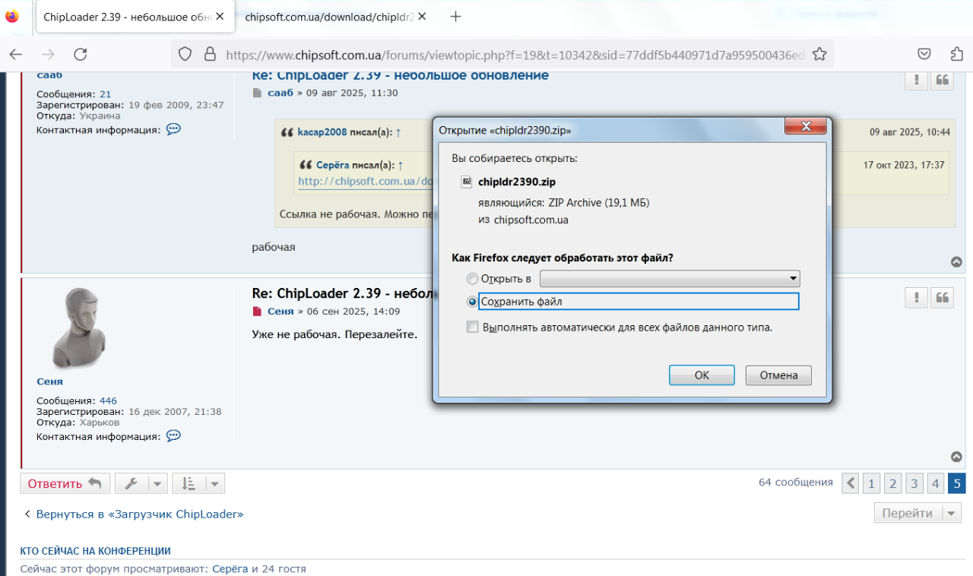973x576 pixels.
Task: Go to page 4 of the topic
Action: tap(936, 483)
